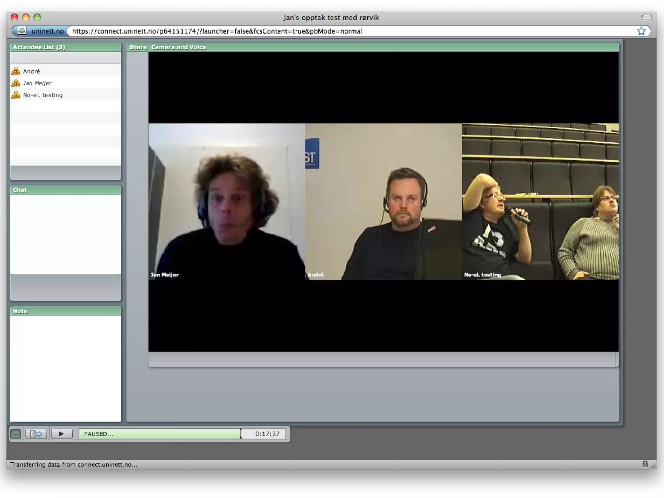This screenshot has height=498, width=664.
Task: Select André in the attendee list
Action: tap(31, 71)
